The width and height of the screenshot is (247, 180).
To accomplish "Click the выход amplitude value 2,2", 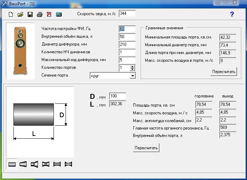I will 228,120.
